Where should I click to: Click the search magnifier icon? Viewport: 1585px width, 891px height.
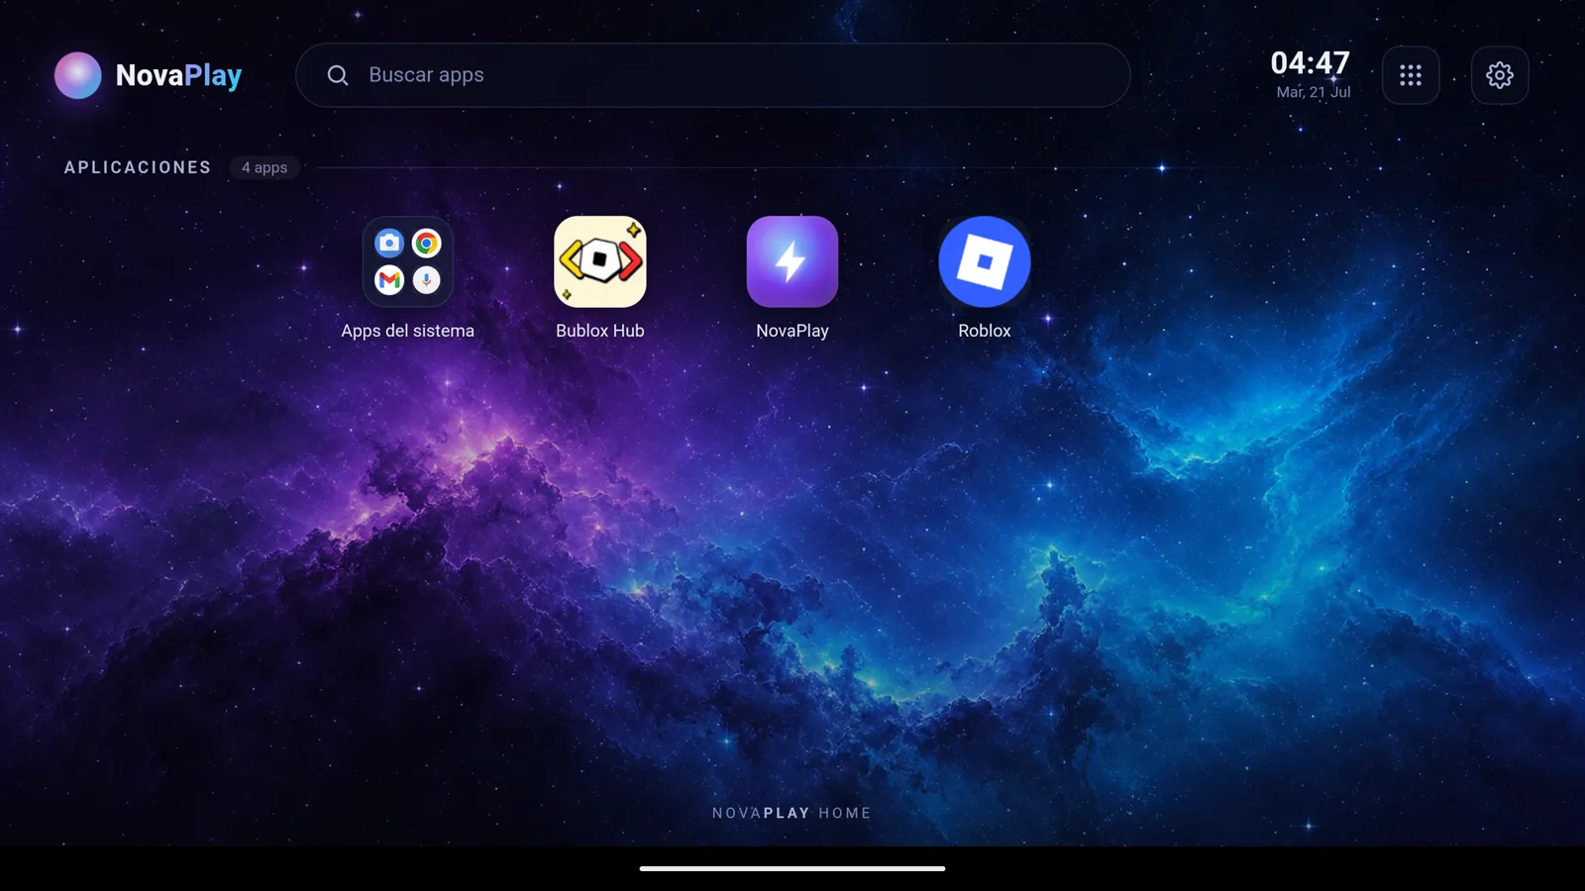coord(338,75)
